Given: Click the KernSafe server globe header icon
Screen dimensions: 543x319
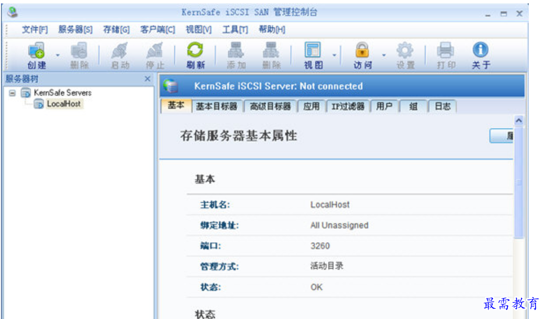Looking at the screenshot, I should pyautogui.click(x=171, y=86).
